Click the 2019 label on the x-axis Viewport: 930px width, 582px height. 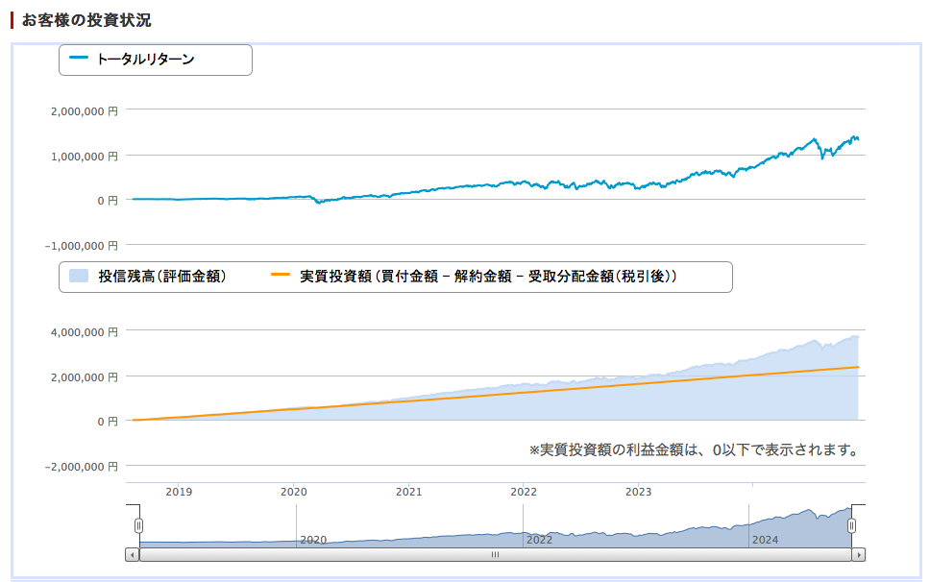(179, 492)
